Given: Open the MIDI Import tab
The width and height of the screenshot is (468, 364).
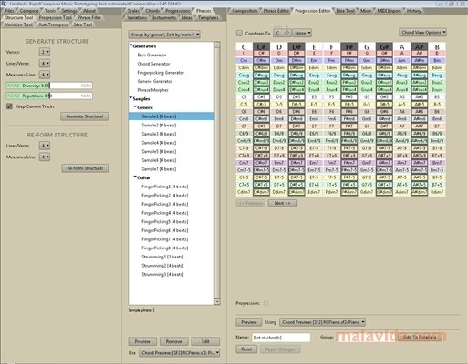Looking at the screenshot, I should click(389, 11).
